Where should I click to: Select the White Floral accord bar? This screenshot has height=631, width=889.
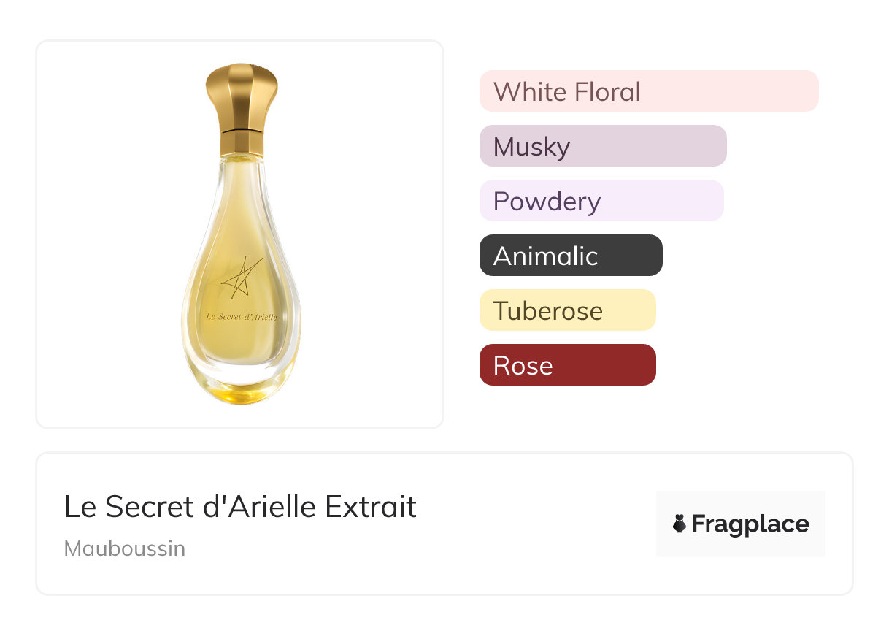point(648,91)
